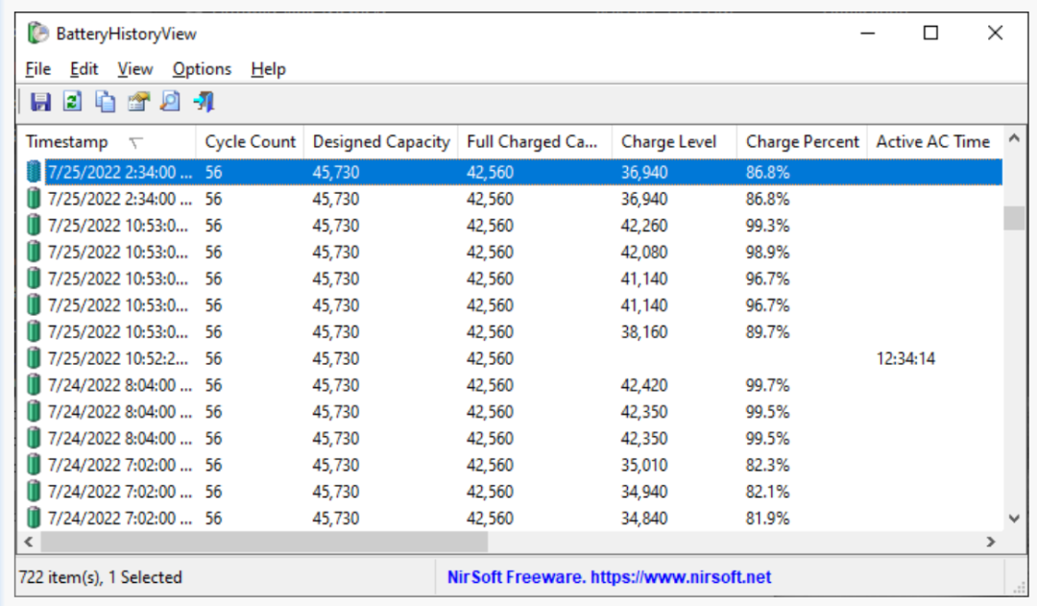Click the Find magnifier toolbar icon

pyautogui.click(x=170, y=102)
